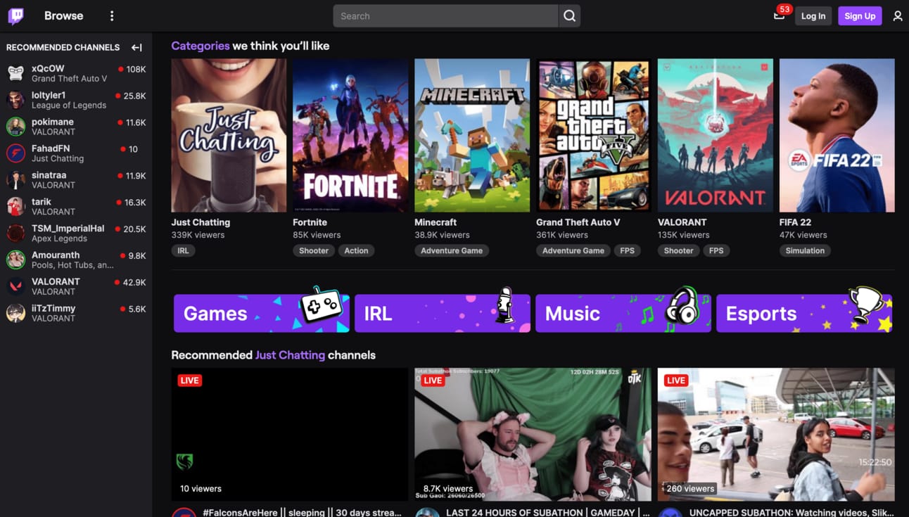The height and width of the screenshot is (517, 909).
Task: Click the Sign Up button
Action: 860,16
